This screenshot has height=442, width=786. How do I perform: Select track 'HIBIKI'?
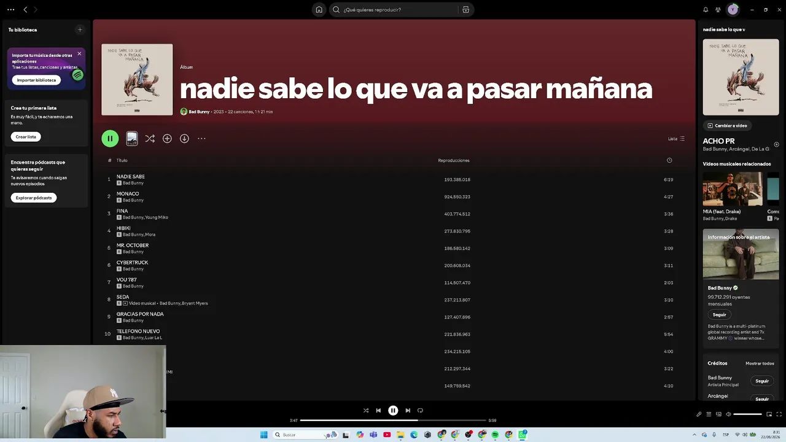click(x=123, y=228)
